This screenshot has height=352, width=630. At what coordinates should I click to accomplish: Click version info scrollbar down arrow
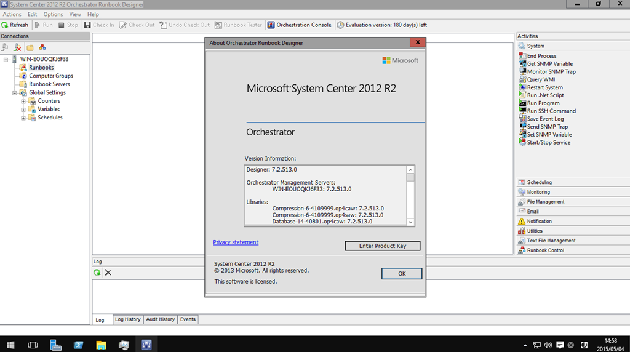pyautogui.click(x=410, y=222)
